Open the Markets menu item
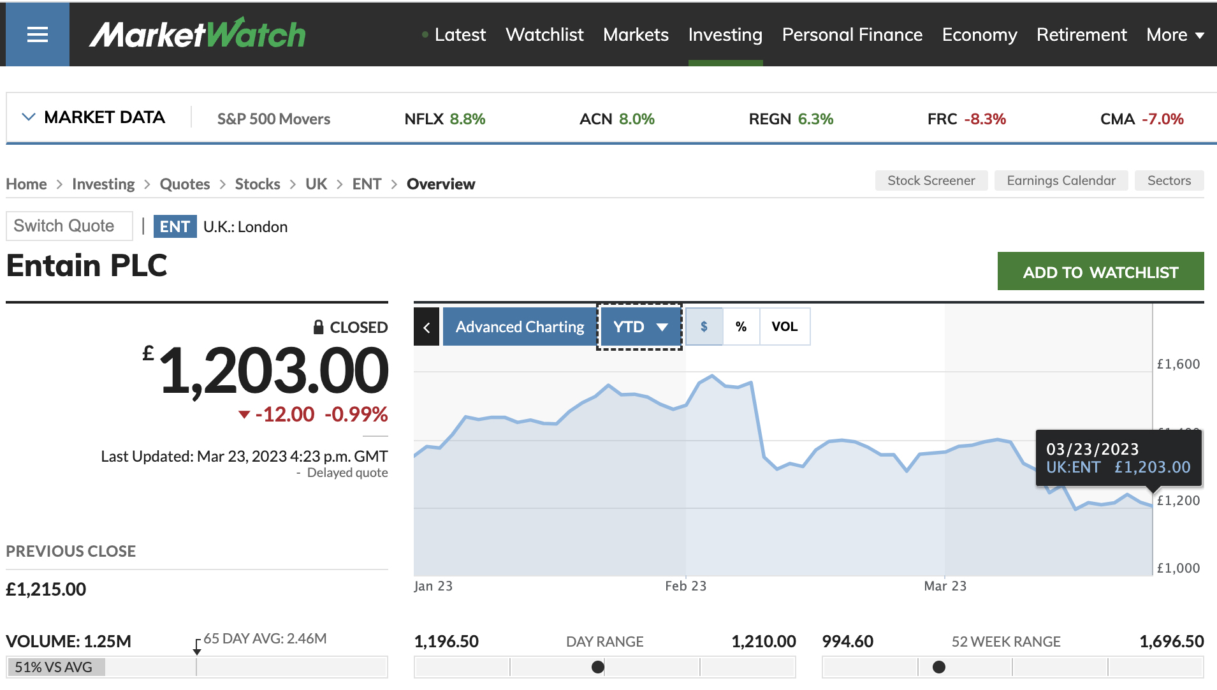 (636, 34)
